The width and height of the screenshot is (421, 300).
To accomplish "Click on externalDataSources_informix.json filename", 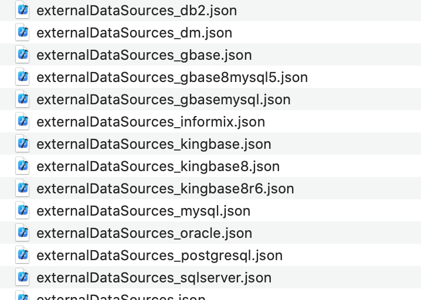I will coord(151,122).
